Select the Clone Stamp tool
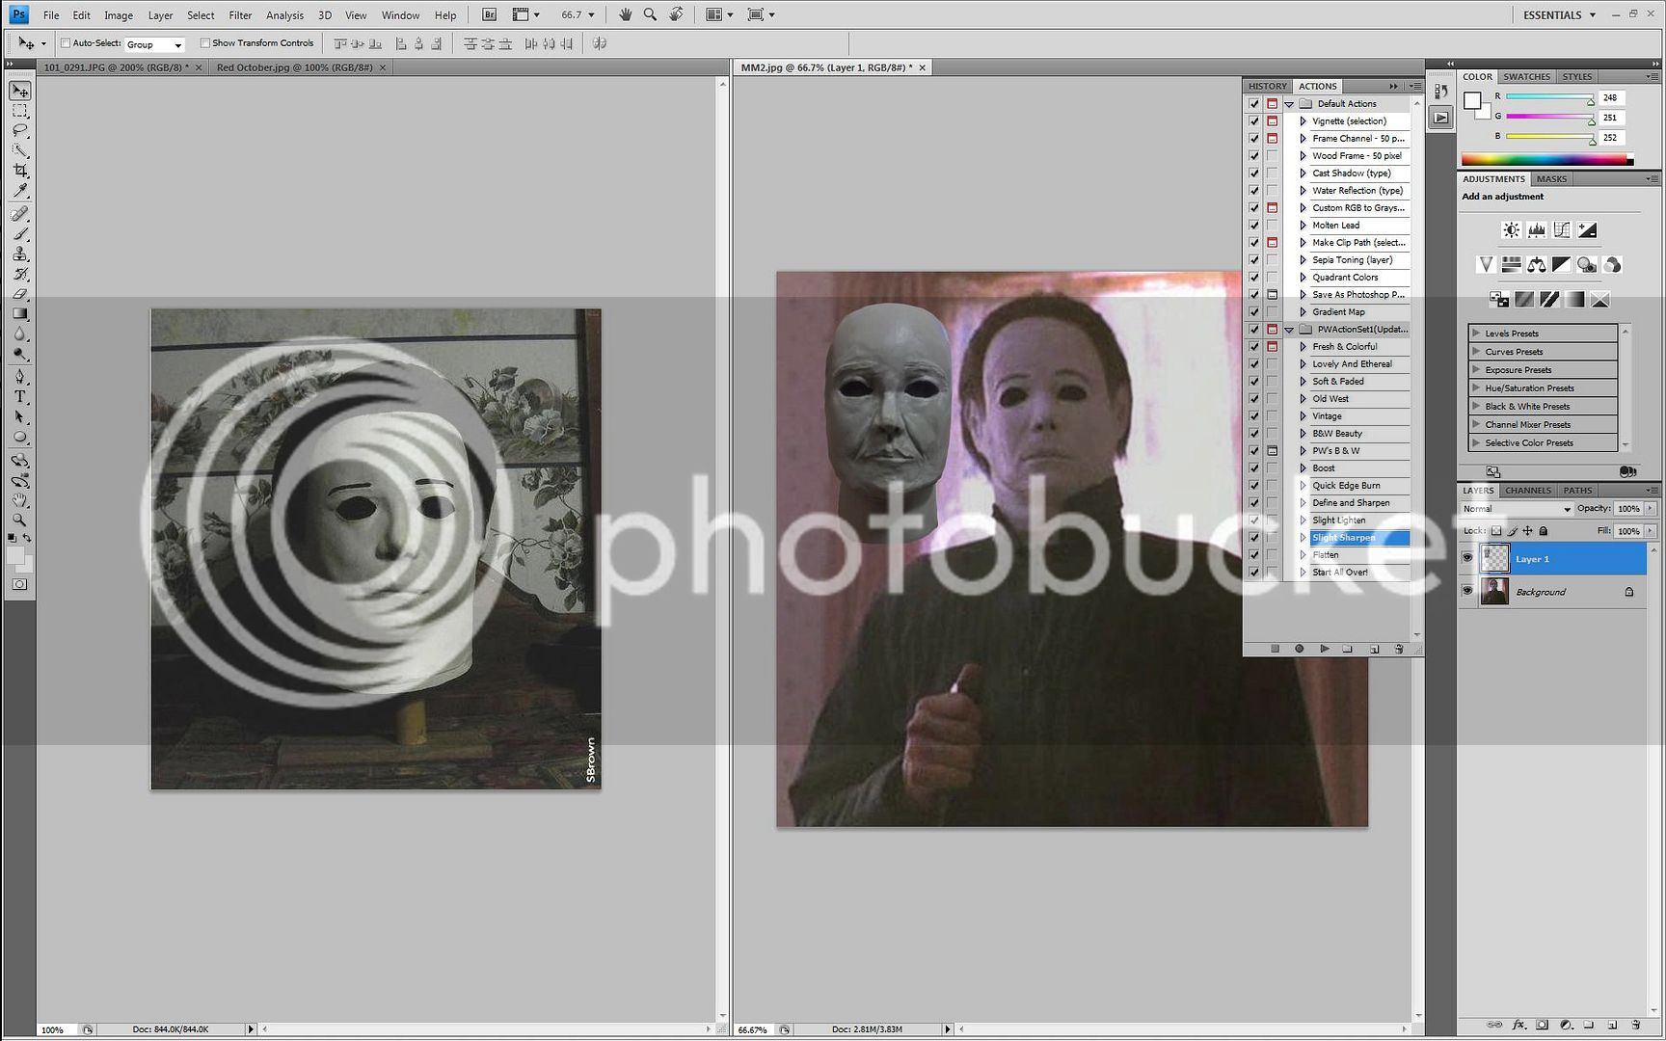The width and height of the screenshot is (1666, 1041). (x=20, y=254)
